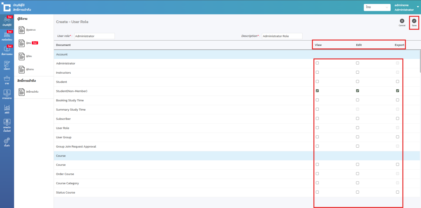Enable View permission for Administrator row
The height and width of the screenshot is (208, 421).
[x=317, y=63]
